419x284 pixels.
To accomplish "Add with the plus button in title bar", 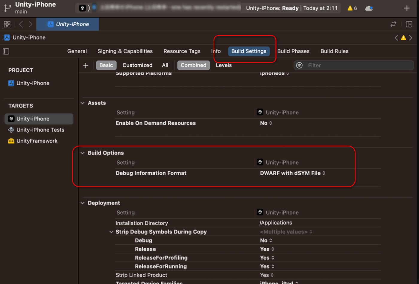I will 407,8.
